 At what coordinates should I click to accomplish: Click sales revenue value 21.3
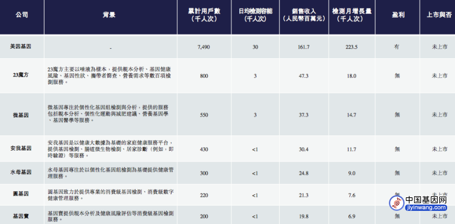[x=303, y=195]
